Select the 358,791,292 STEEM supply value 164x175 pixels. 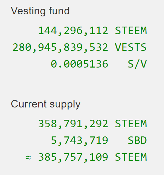tap(93, 124)
